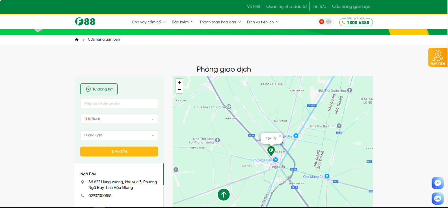Select the Vietnamese flag language icon

(322, 22)
